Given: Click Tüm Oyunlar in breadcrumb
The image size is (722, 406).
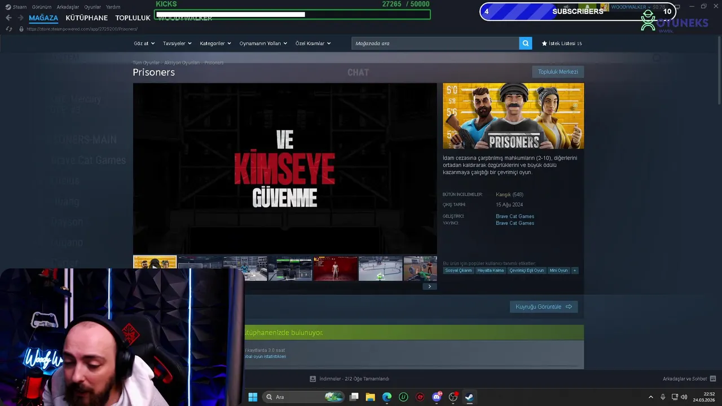Looking at the screenshot, I should 146,63.
